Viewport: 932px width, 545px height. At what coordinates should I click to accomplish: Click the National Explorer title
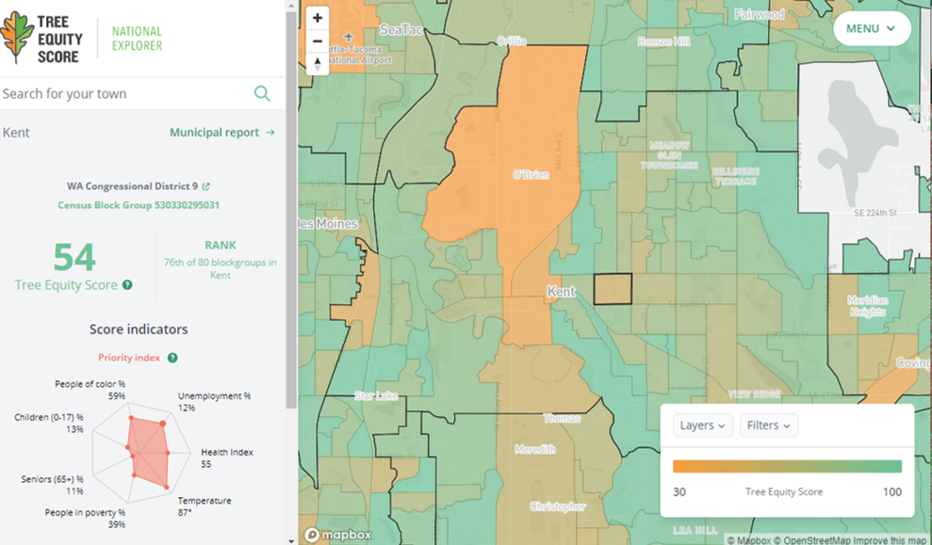point(137,39)
